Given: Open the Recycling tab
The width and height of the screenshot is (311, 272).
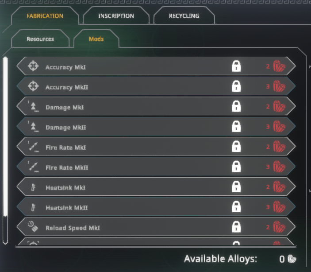Looking at the screenshot, I should [x=184, y=16].
